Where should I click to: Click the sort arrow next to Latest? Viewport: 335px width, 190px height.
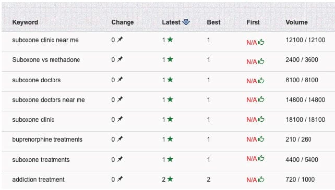186,22
